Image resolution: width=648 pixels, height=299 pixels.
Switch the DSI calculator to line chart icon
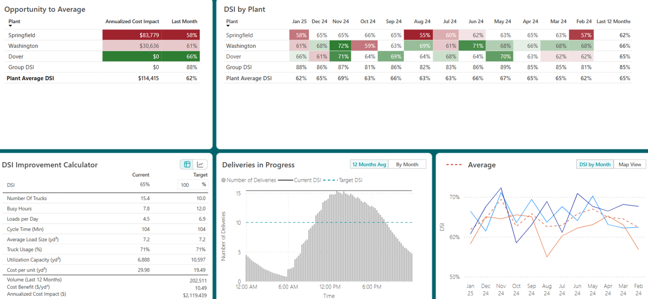pos(201,165)
